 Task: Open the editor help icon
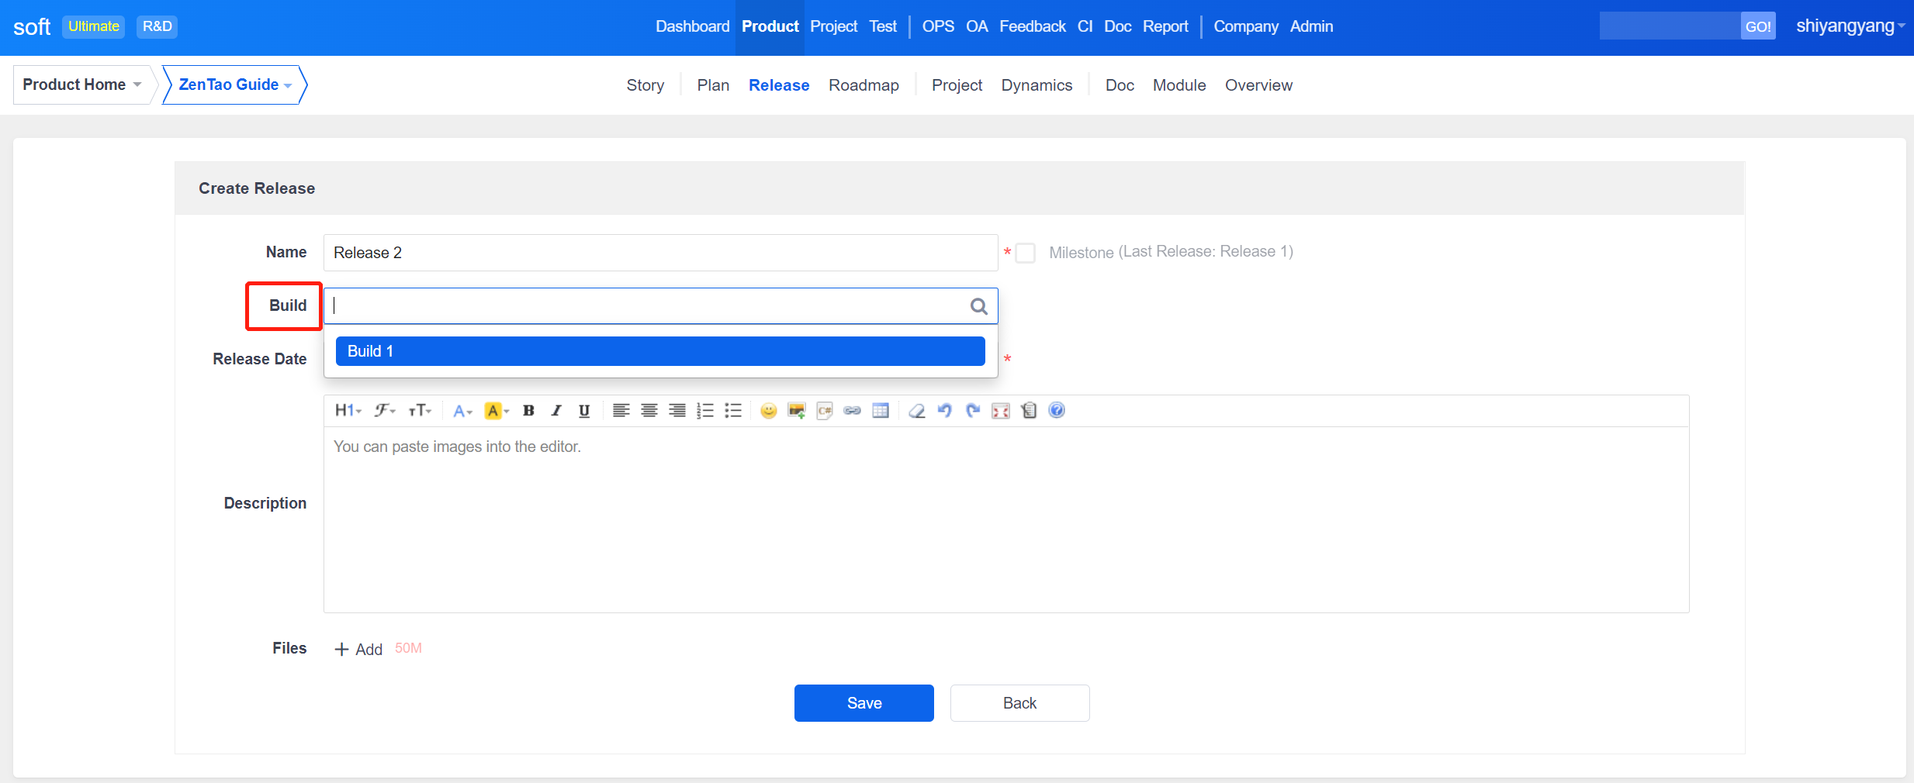(x=1057, y=411)
